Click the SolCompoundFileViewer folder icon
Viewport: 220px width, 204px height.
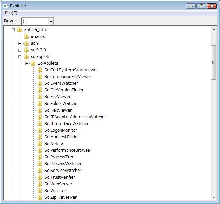(x=40, y=76)
